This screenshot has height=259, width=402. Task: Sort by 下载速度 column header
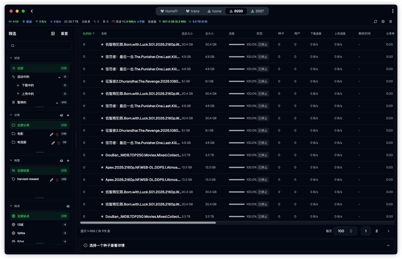pyautogui.click(x=316, y=33)
